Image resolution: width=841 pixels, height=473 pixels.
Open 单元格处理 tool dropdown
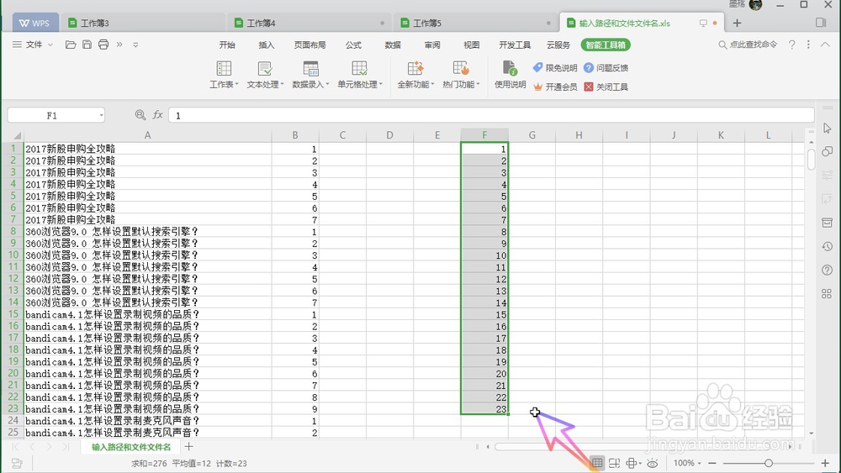[x=360, y=75]
